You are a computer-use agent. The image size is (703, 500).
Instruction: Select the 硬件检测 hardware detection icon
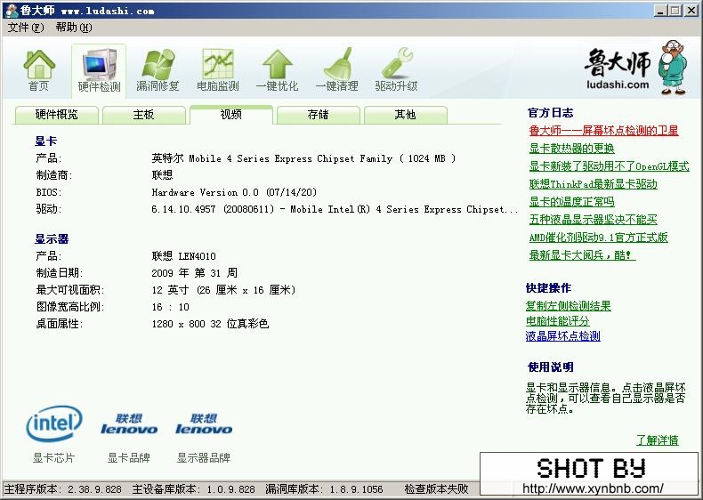pos(99,70)
